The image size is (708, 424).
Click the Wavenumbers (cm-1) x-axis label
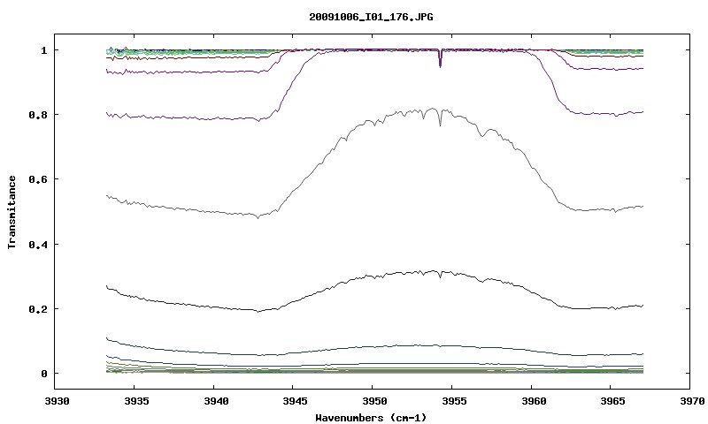(371, 418)
